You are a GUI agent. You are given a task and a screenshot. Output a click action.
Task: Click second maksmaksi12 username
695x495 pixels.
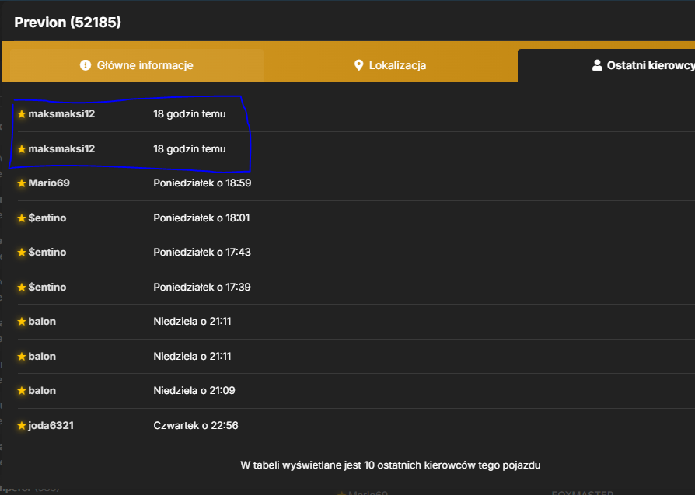(61, 149)
